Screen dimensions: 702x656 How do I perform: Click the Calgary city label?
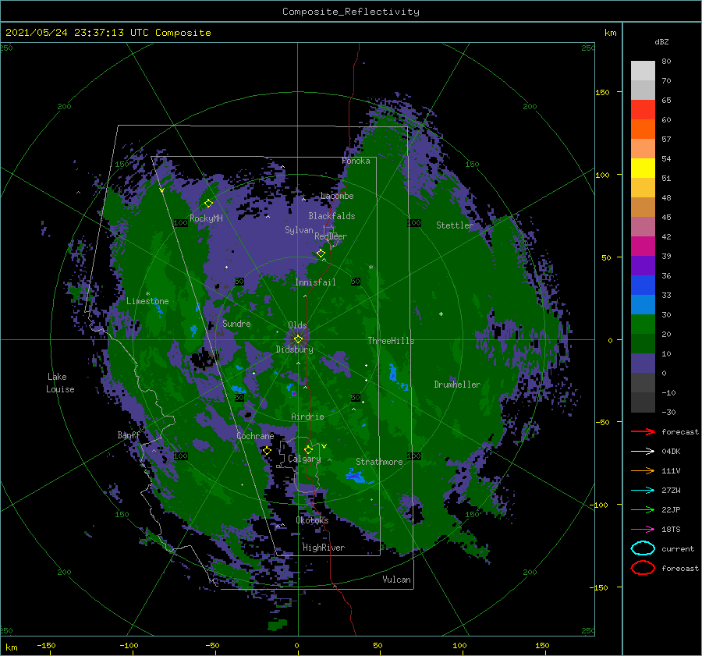click(x=304, y=459)
